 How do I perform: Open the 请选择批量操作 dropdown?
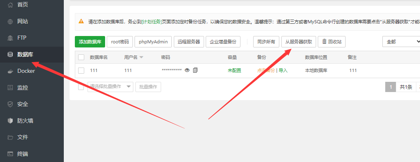[110, 87]
